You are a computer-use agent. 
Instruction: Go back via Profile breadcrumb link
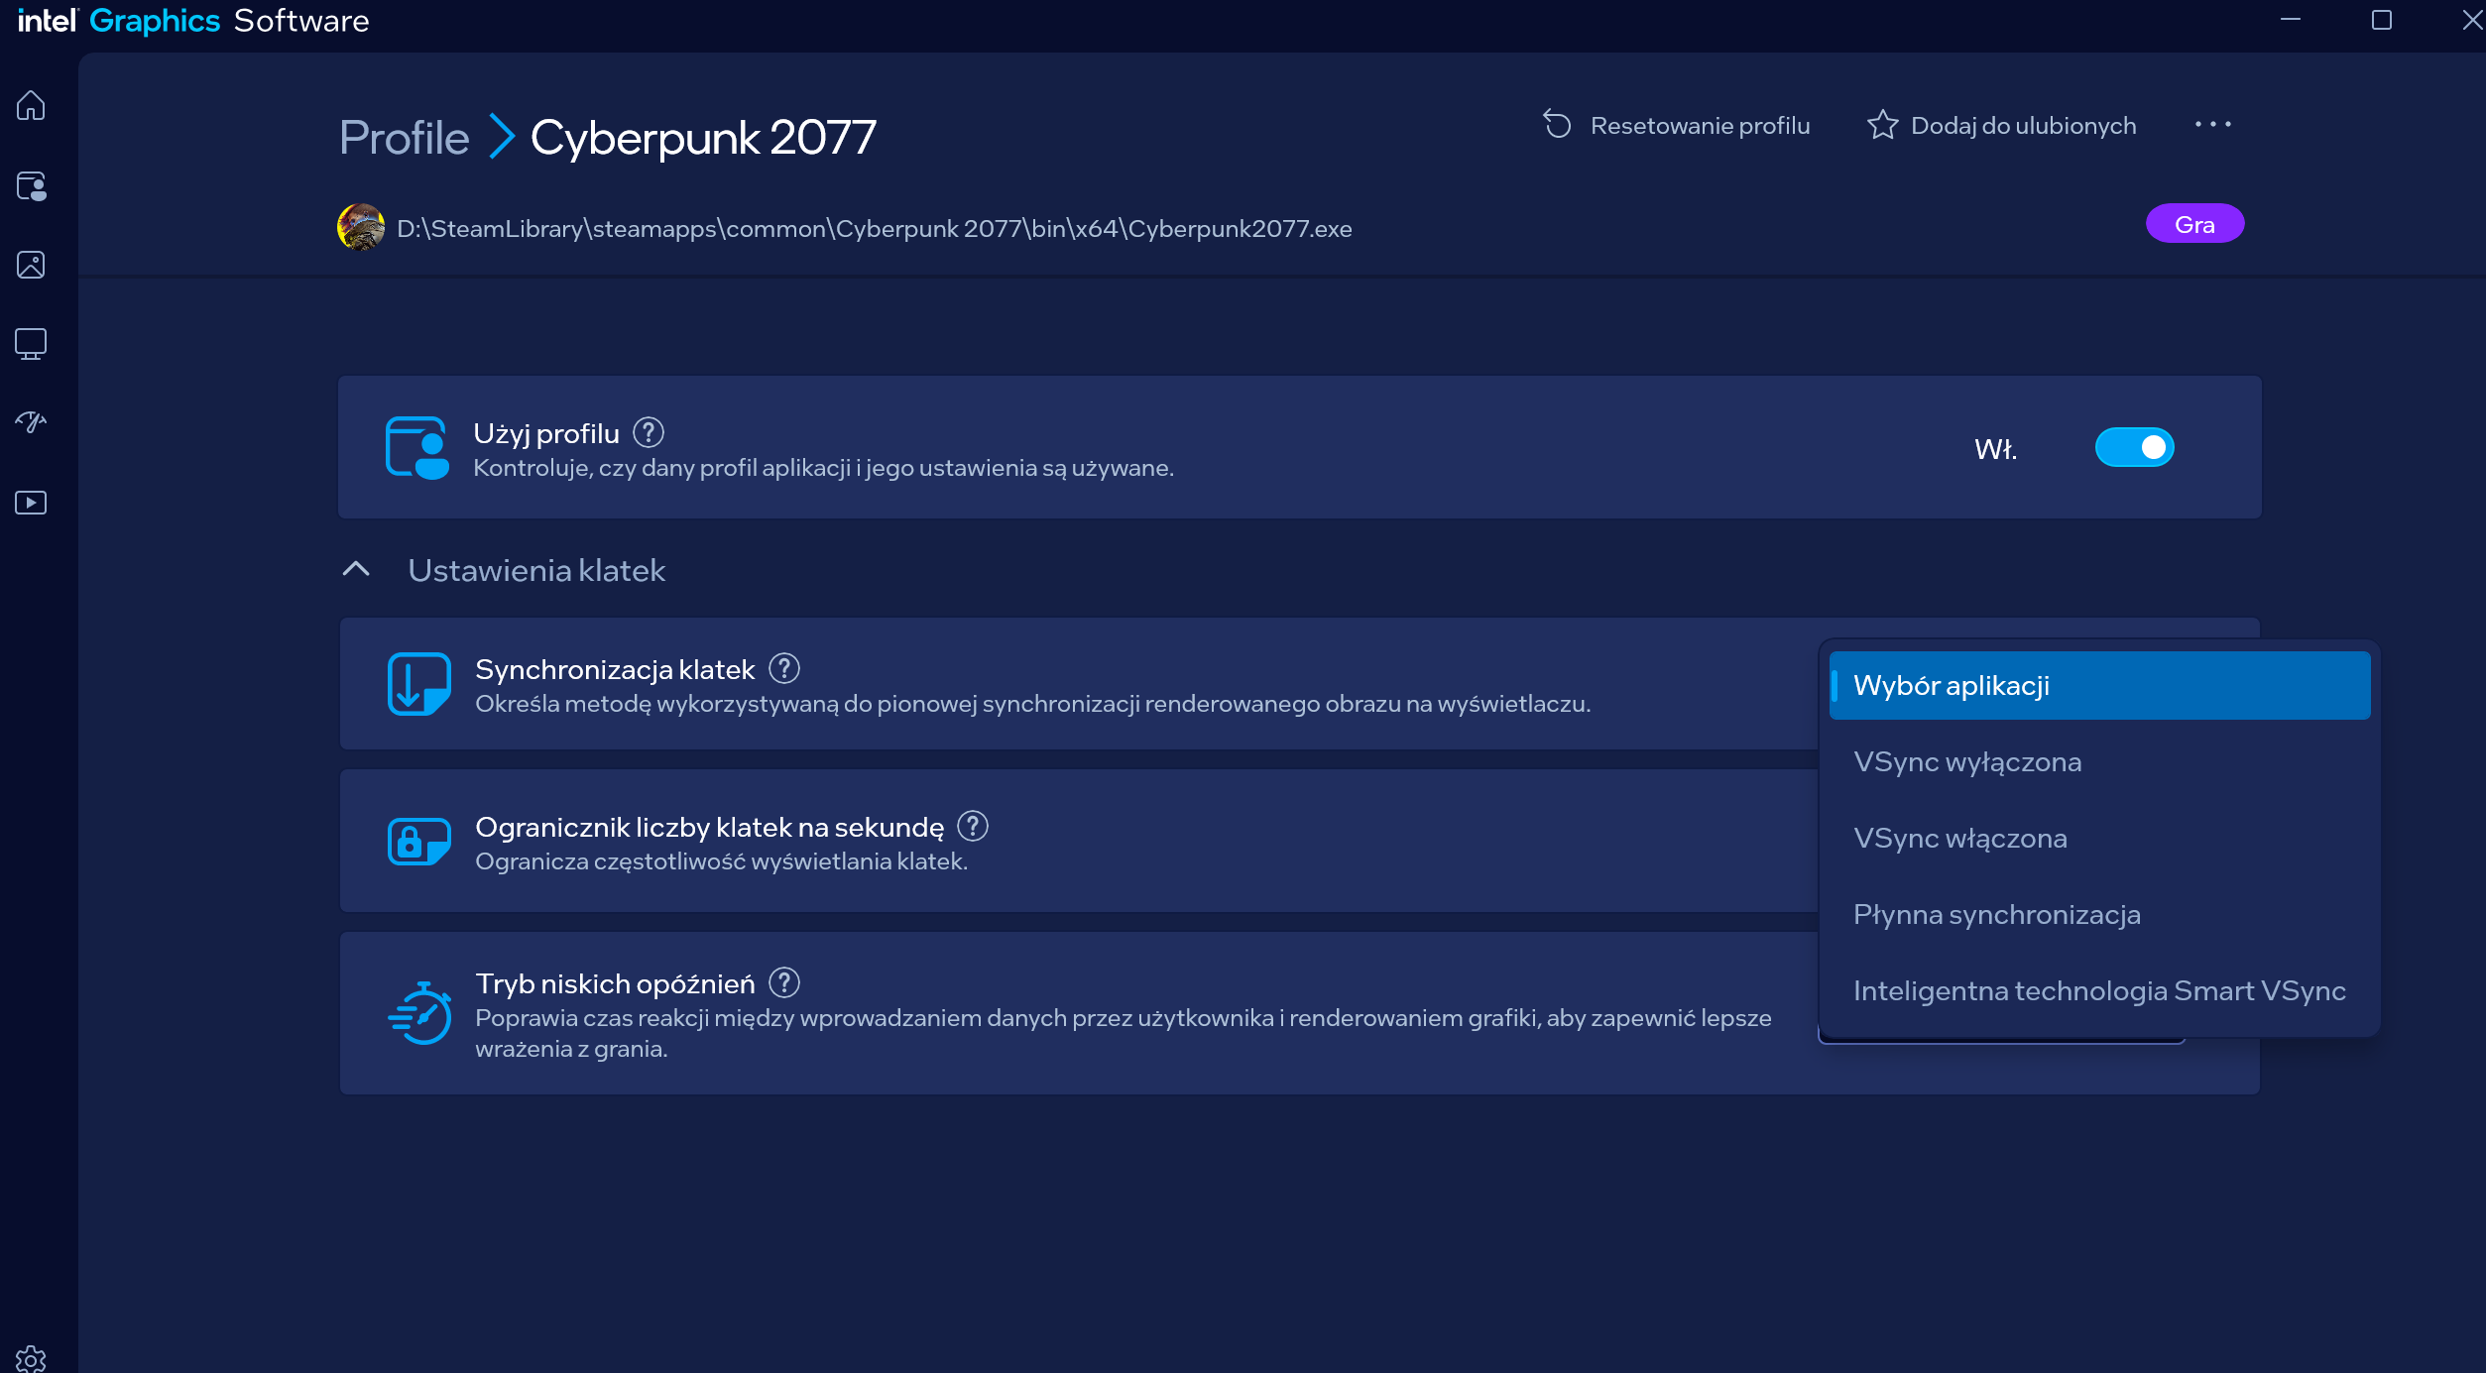click(404, 137)
